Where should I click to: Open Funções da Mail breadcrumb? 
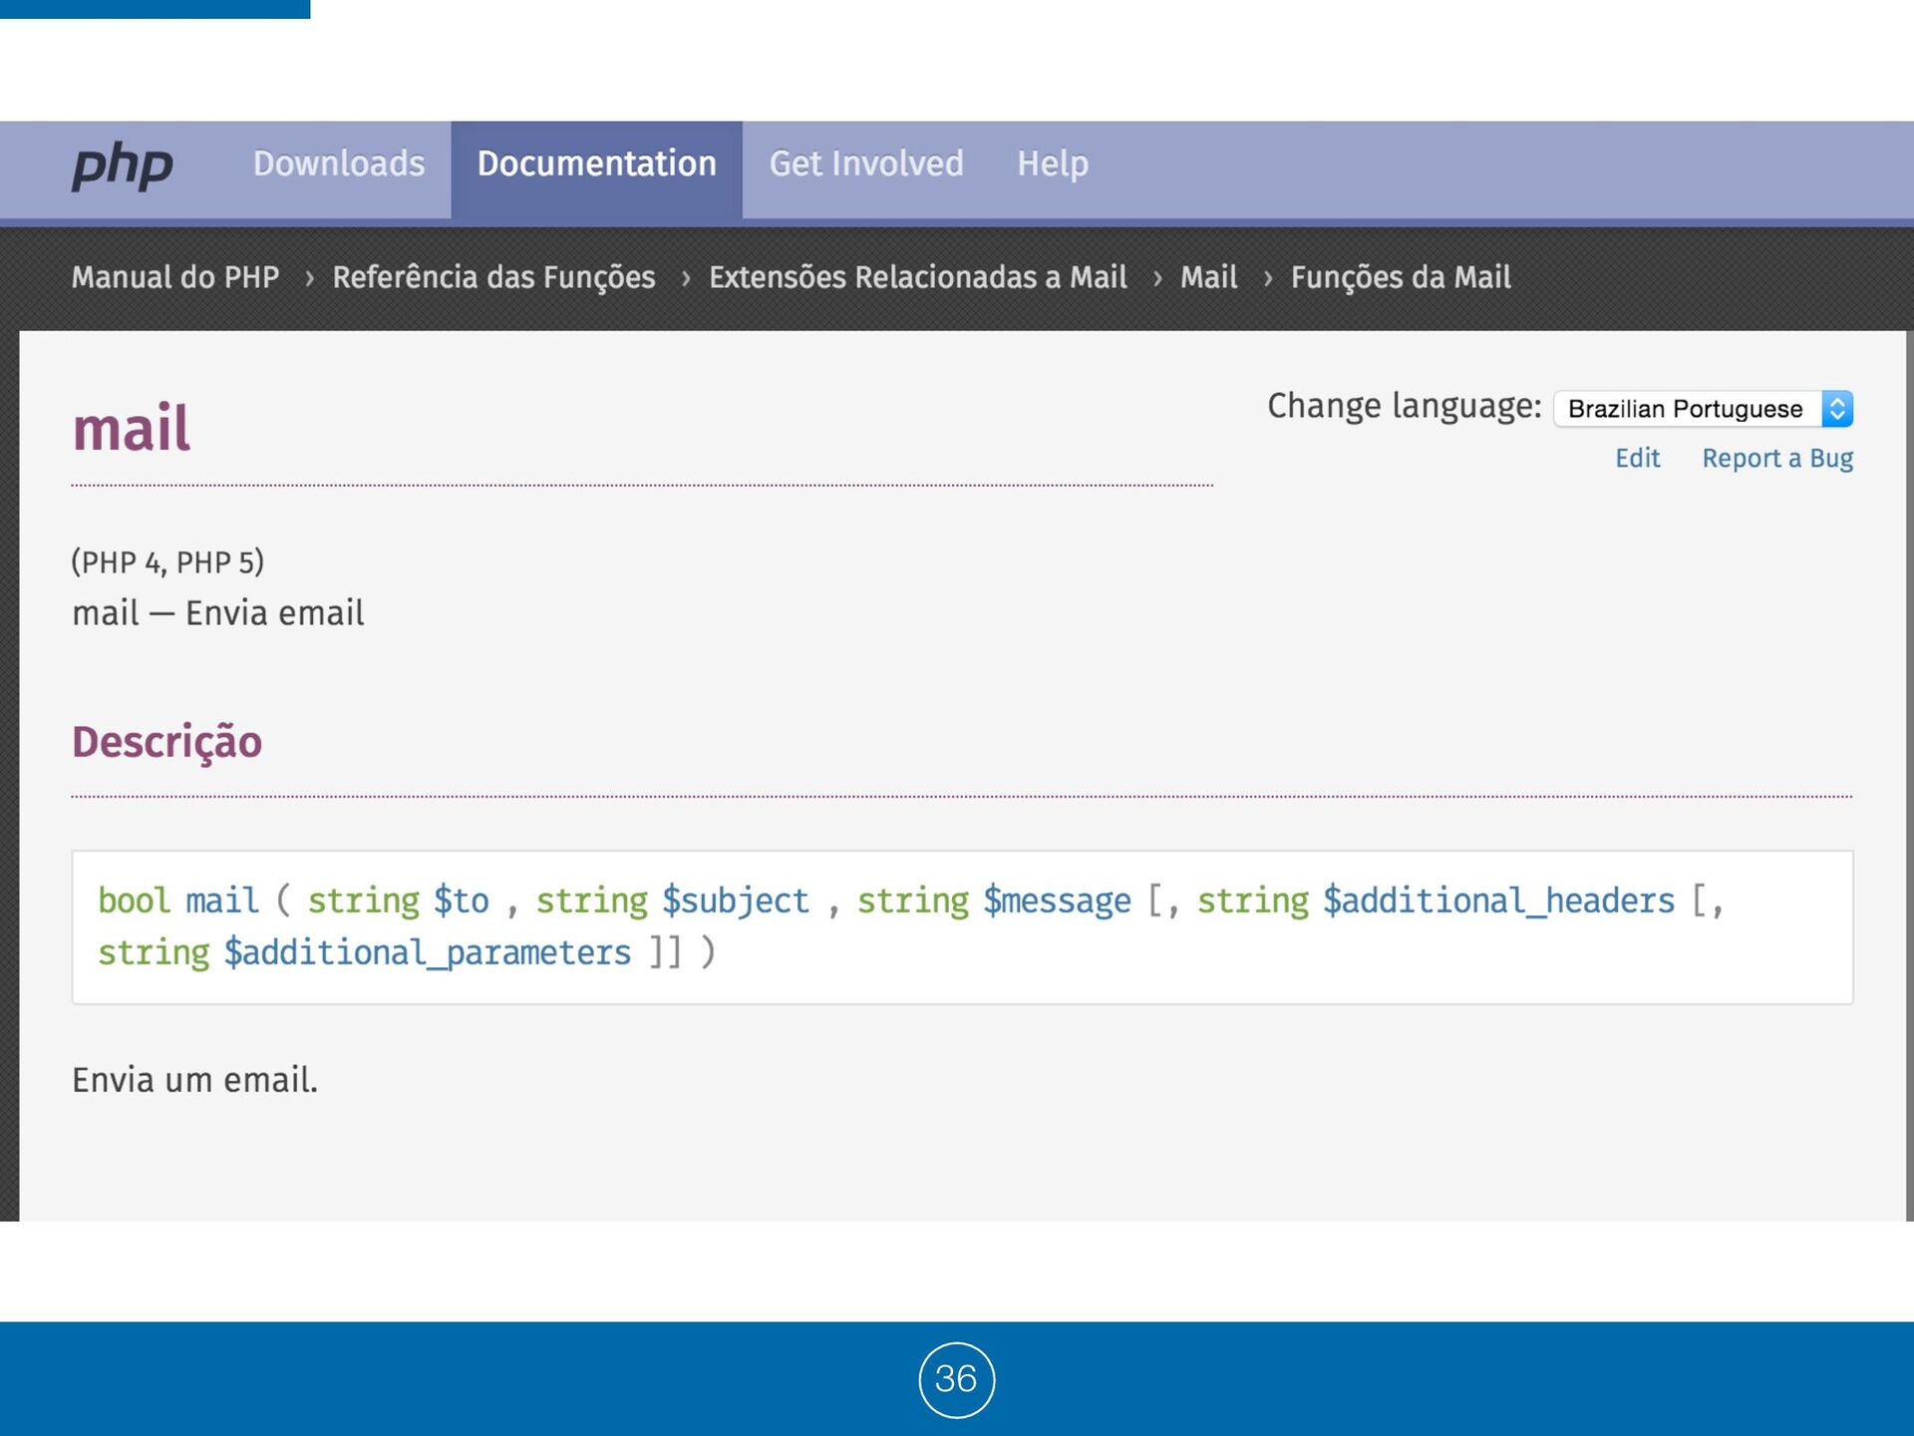(x=1401, y=277)
